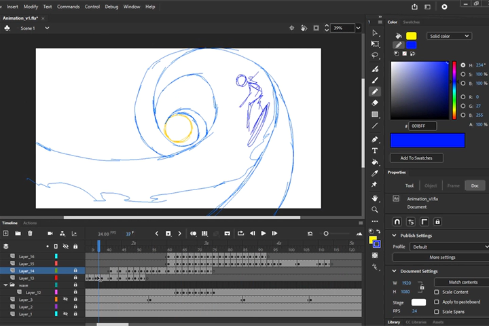This screenshot has height=326, width=489.
Task: Enable the Scale Content checkbox
Action: point(437,292)
